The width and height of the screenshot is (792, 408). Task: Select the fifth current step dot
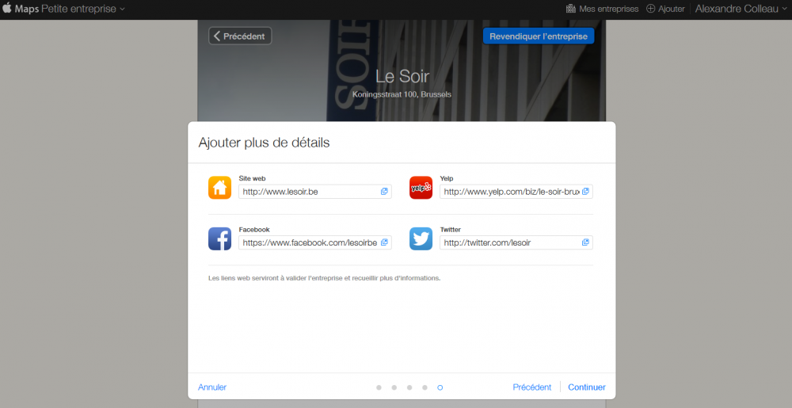point(440,387)
